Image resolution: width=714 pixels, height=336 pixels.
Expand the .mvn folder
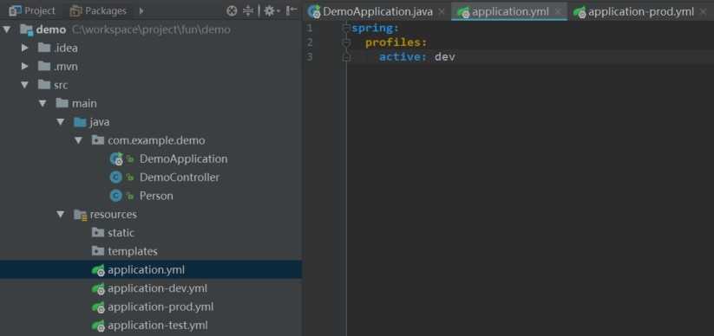point(24,67)
